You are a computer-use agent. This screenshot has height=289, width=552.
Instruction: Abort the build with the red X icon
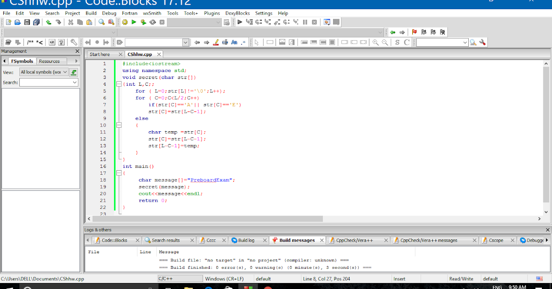pos(162,22)
